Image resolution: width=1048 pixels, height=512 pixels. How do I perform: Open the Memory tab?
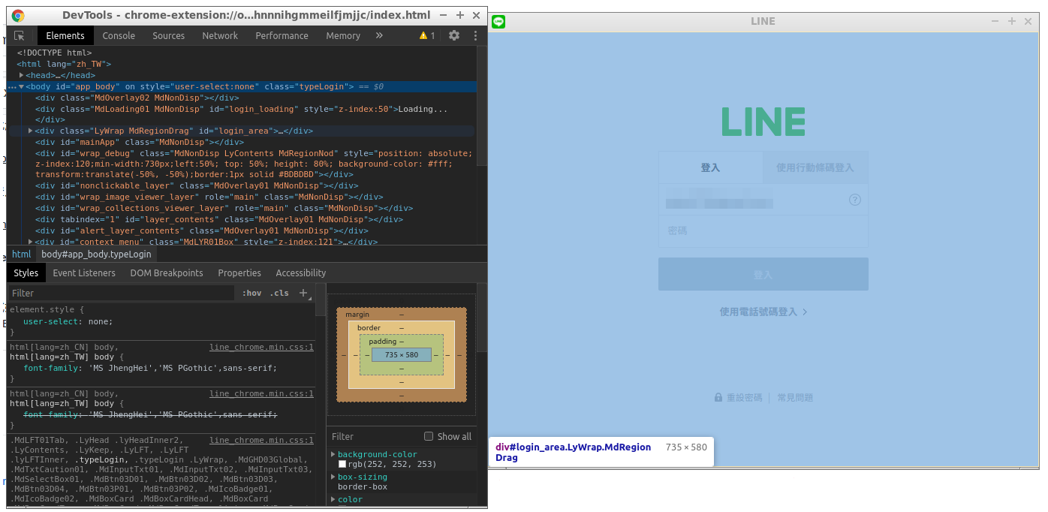click(343, 35)
